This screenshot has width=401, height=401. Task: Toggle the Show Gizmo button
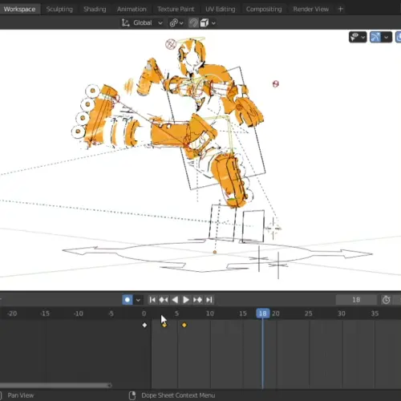point(375,37)
